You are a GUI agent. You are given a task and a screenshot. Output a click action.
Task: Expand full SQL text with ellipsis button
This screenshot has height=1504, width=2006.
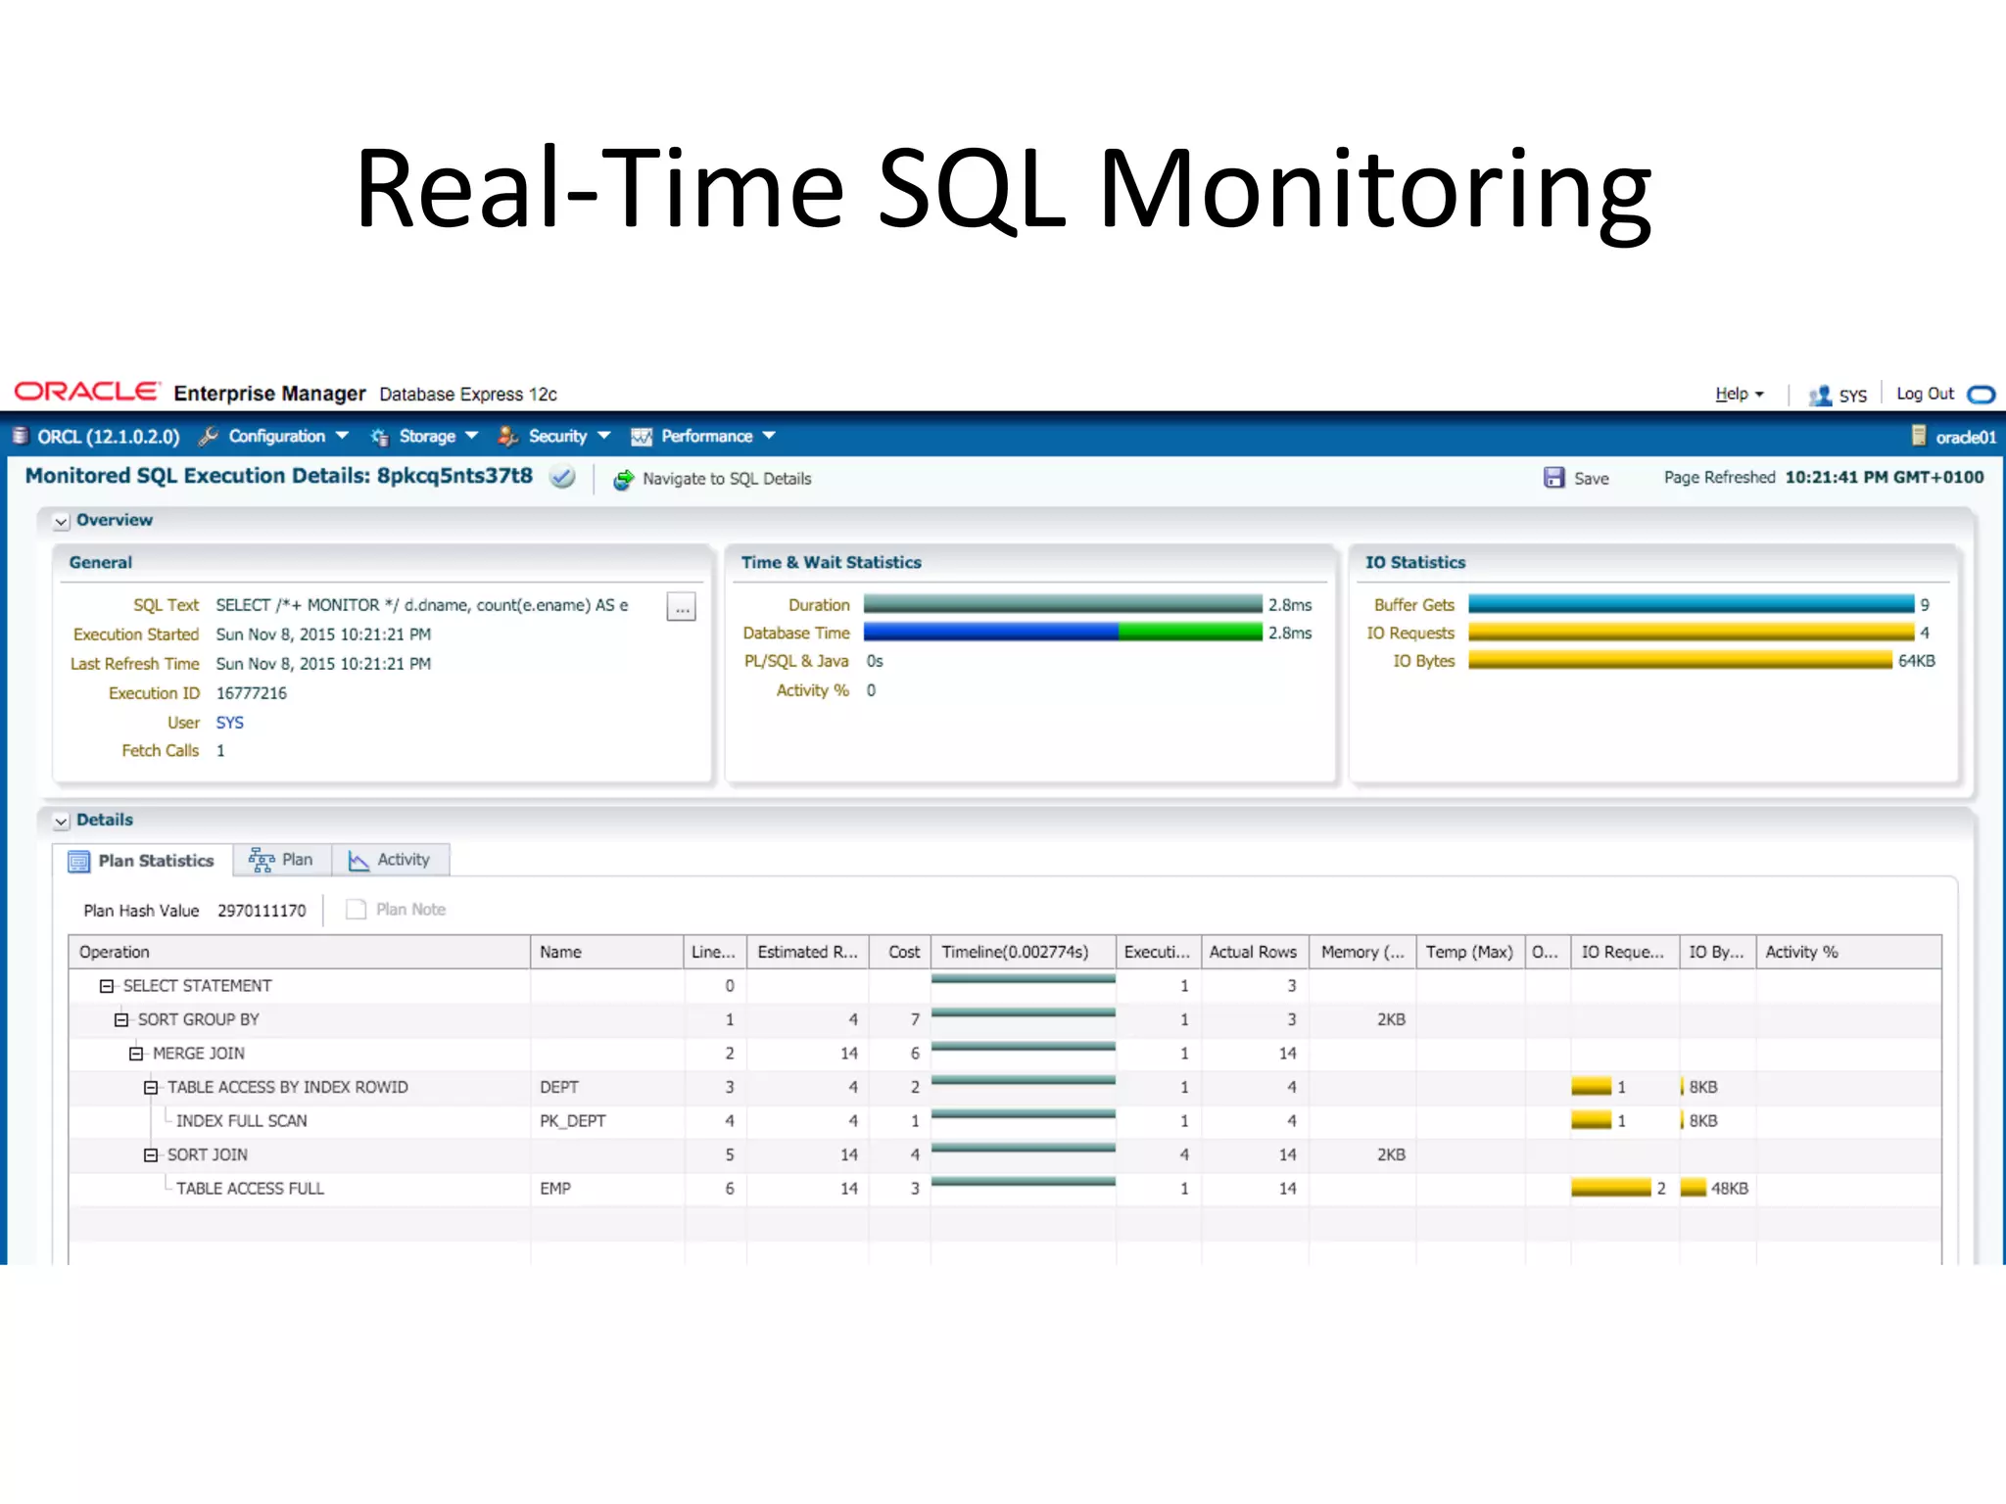[682, 607]
